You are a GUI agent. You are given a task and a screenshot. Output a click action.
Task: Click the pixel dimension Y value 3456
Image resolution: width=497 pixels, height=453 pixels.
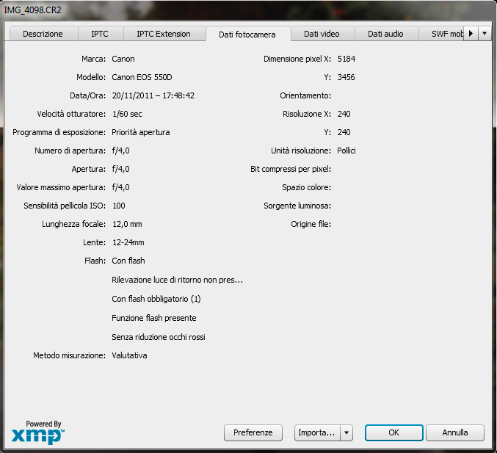346,77
